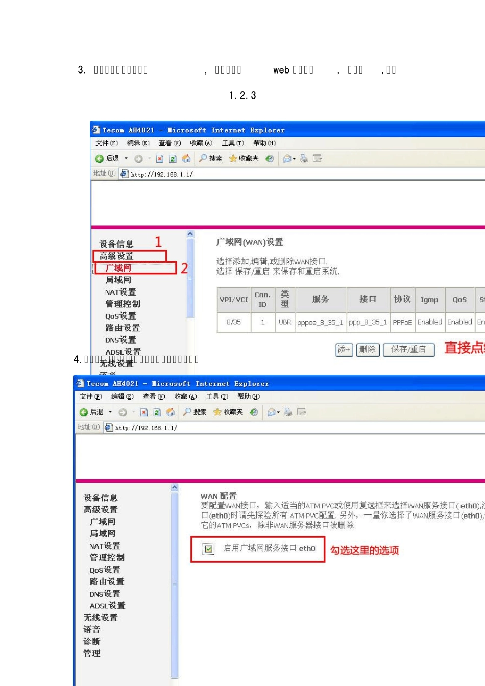Click 搜索 search icon in lower WAN配置 window
Screen dimensions: 485x686
pyautogui.click(x=195, y=412)
